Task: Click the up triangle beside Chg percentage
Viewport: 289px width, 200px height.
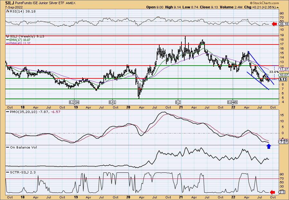Action: (x=277, y=7)
